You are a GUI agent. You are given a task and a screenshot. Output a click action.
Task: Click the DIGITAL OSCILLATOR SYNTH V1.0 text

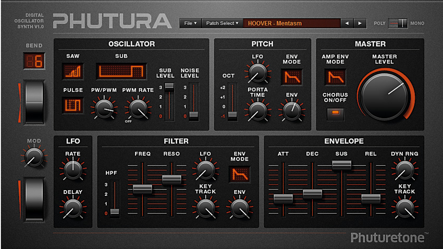(x=29, y=21)
